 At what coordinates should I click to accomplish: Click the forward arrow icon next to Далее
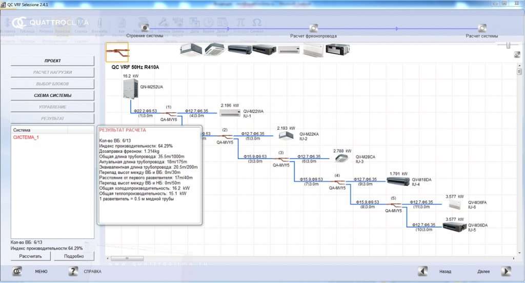pos(506,271)
